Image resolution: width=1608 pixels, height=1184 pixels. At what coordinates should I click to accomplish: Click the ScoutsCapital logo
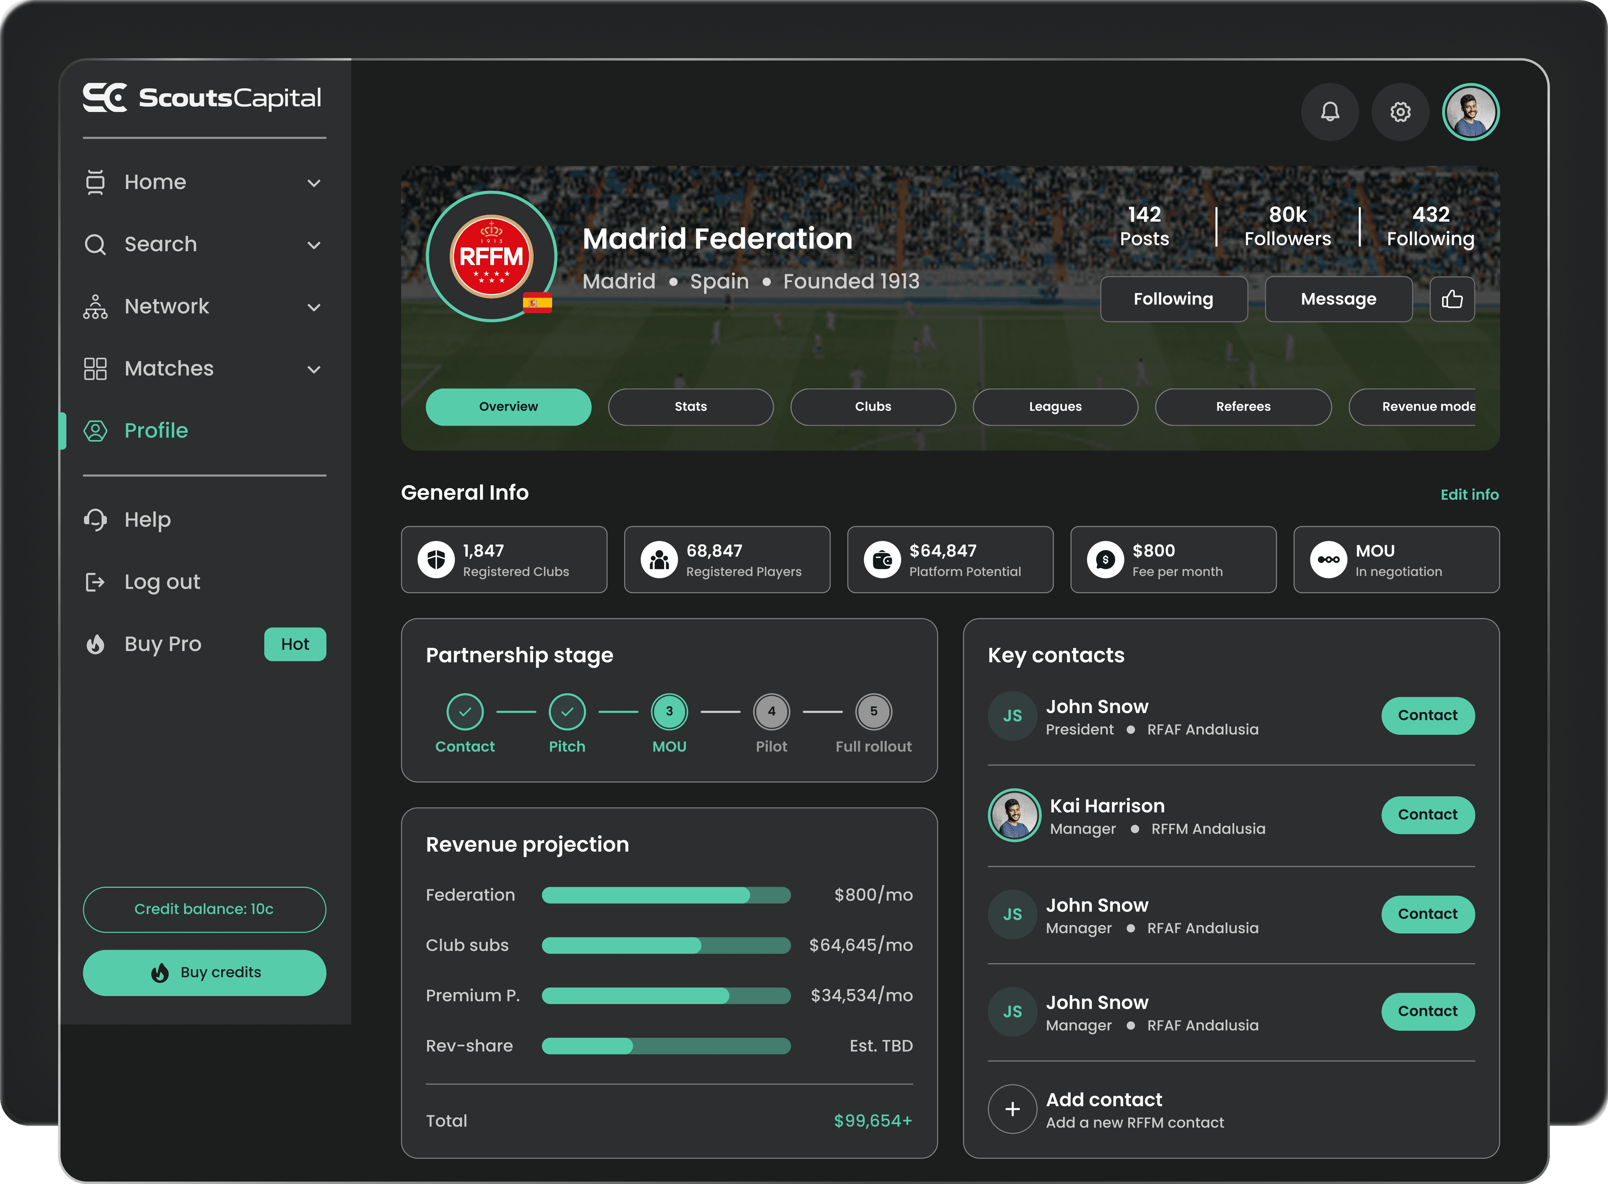pos(201,98)
